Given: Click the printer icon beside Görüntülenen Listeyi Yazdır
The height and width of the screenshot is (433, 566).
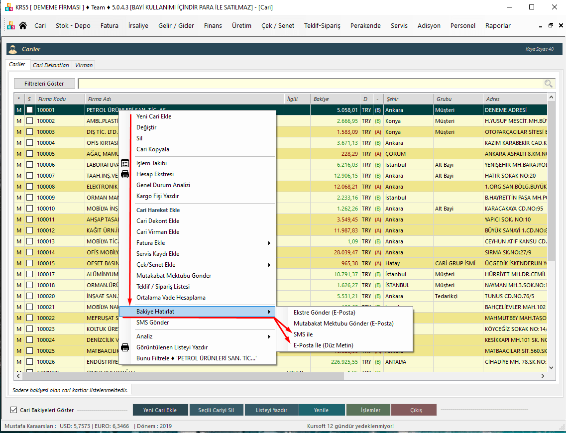Looking at the screenshot, I should tap(125, 347).
